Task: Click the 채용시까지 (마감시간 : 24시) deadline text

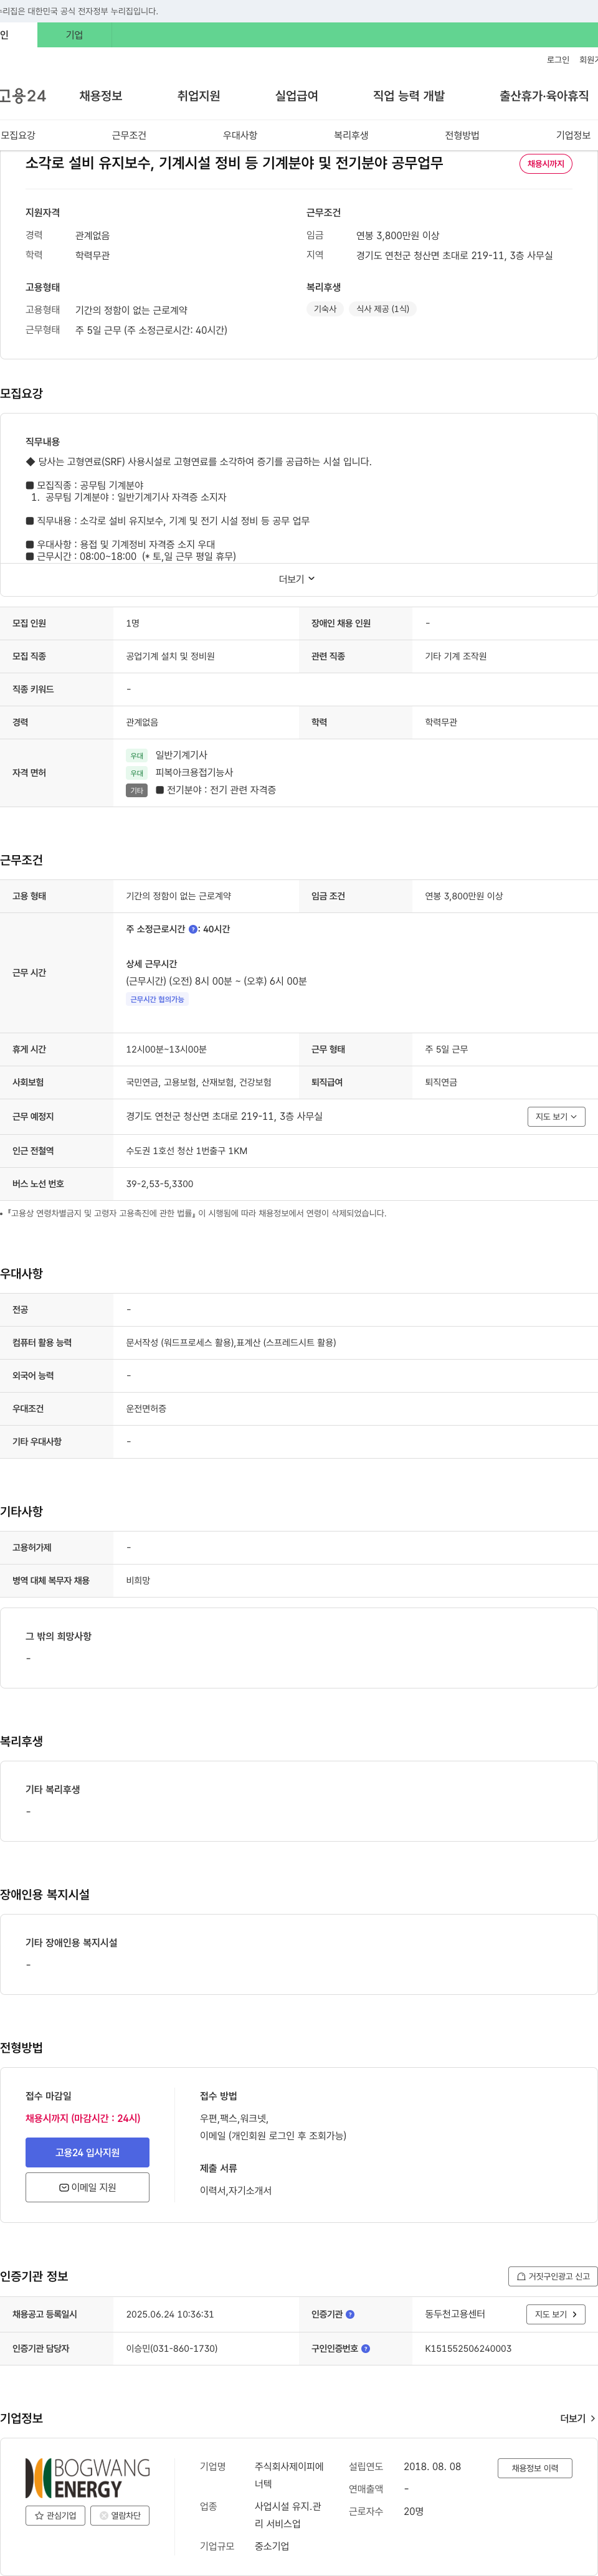Action: pos(83,2118)
